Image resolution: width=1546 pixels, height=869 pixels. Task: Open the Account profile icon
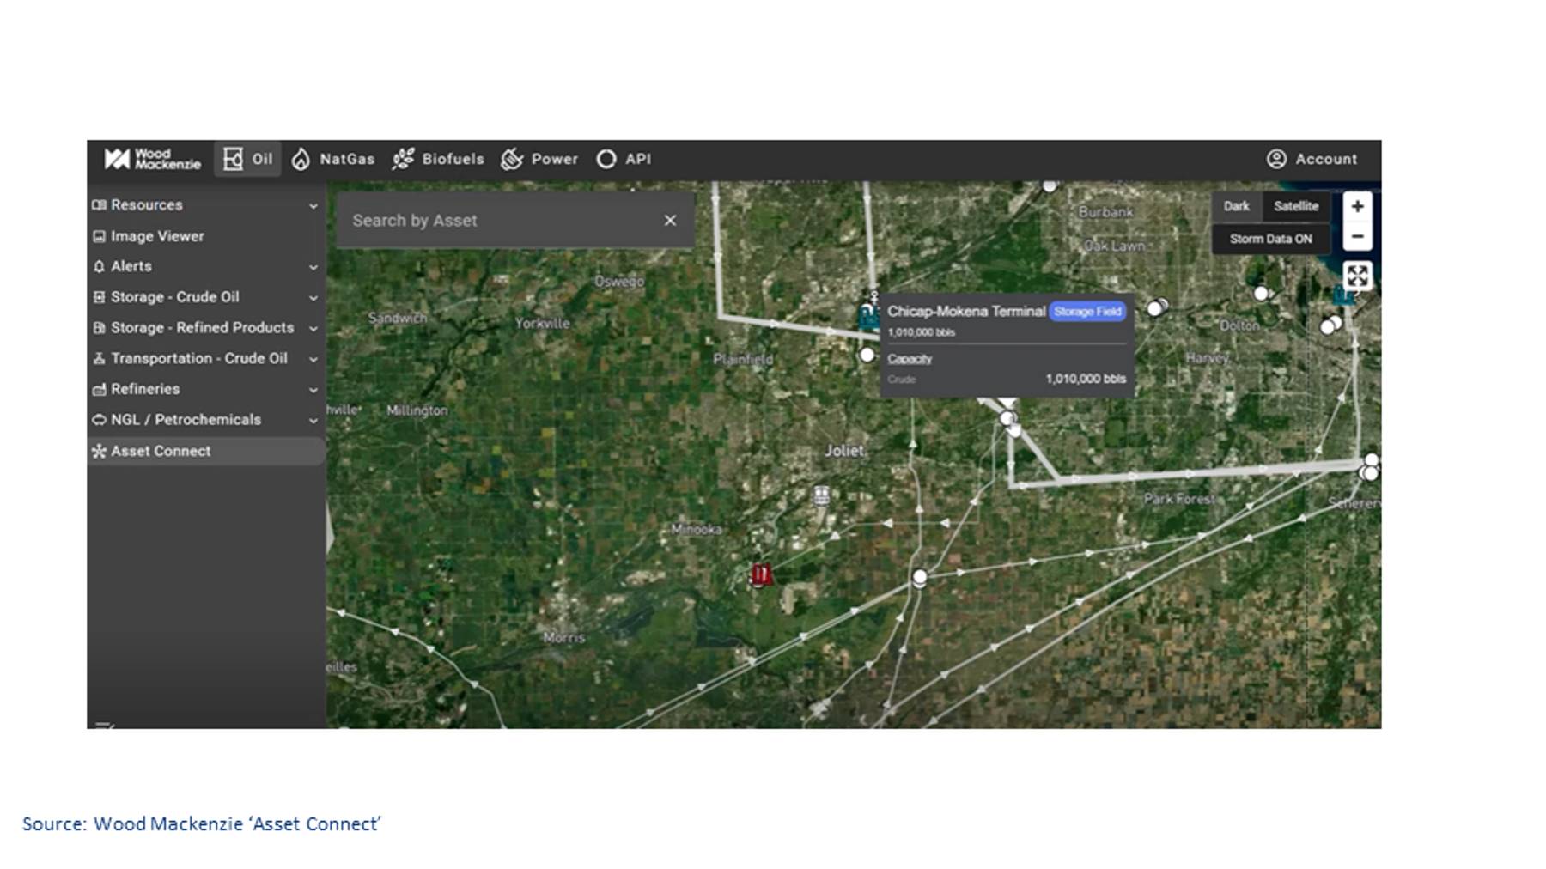1276,159
